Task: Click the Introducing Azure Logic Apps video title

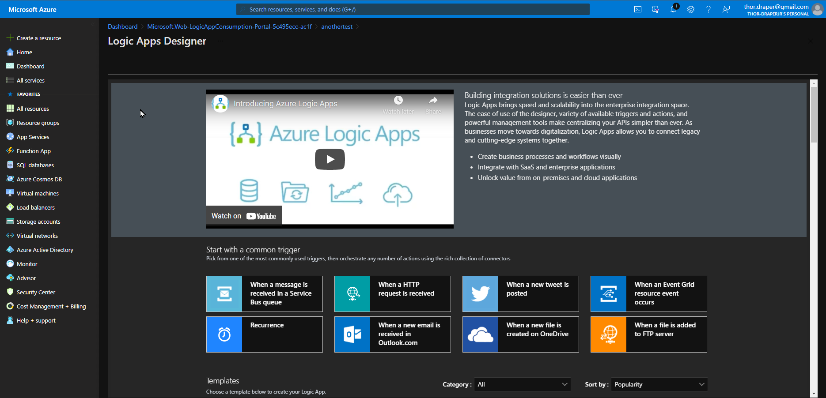Action: (285, 104)
